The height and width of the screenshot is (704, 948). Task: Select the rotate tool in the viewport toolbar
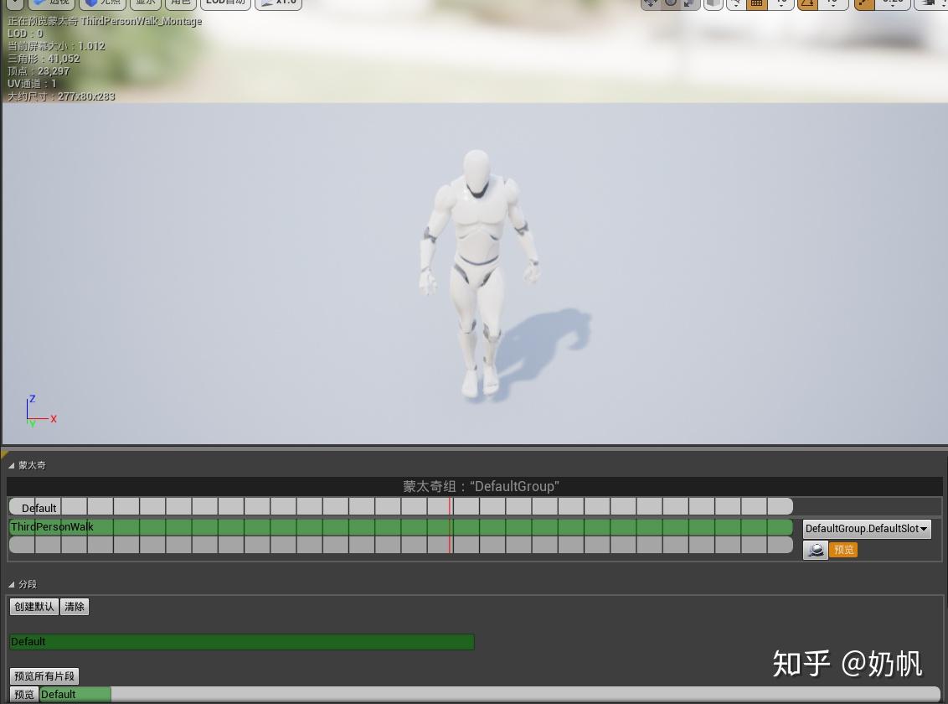coord(671,4)
